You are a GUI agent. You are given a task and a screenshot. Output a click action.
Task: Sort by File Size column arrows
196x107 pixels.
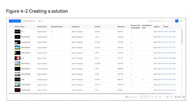(x=101, y=27)
